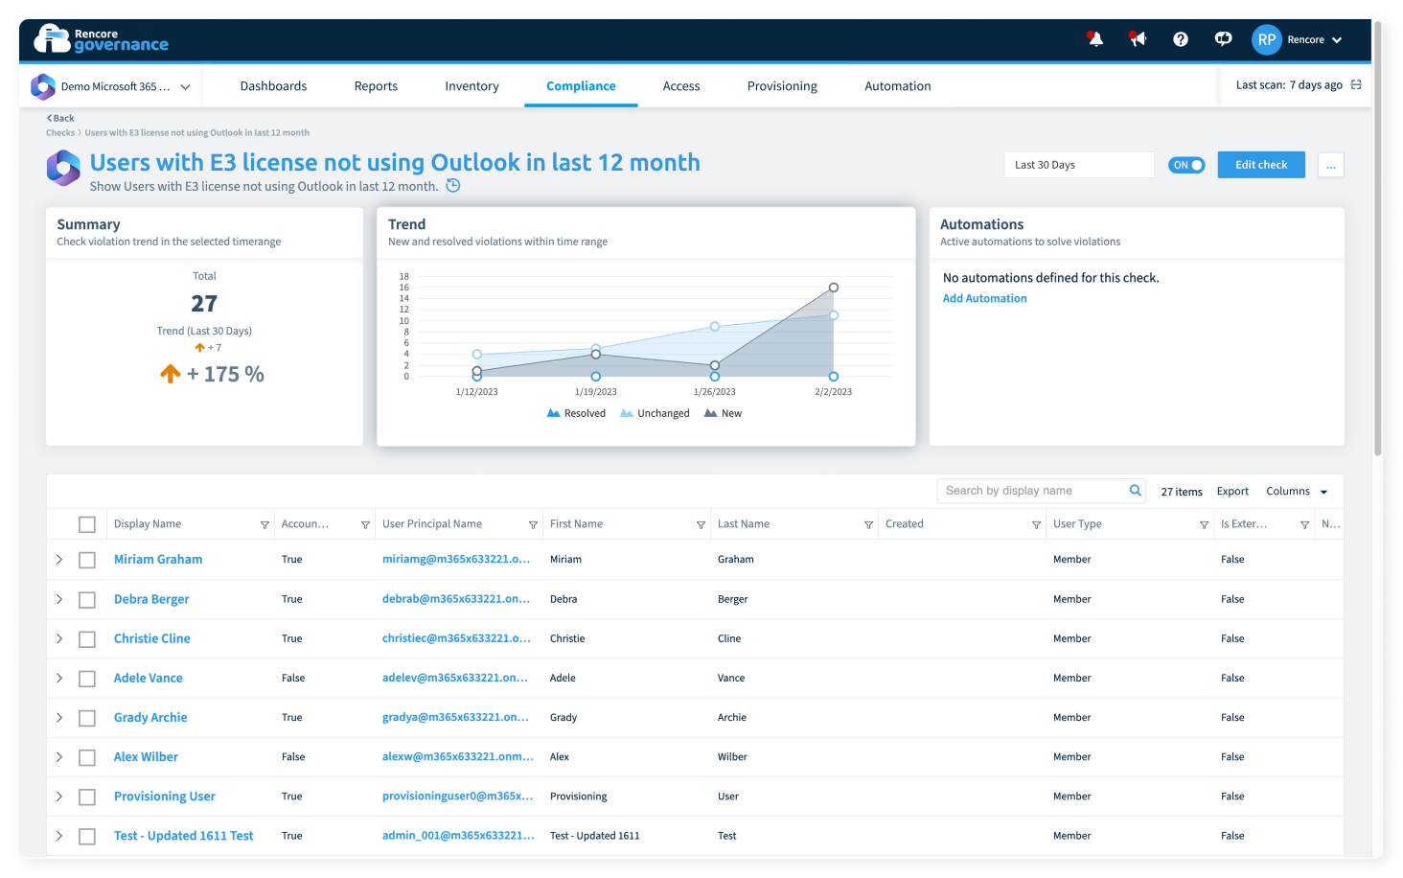The height and width of the screenshot is (878, 1403).
Task: Open the Checks breadcrumb link
Action: pyautogui.click(x=60, y=133)
